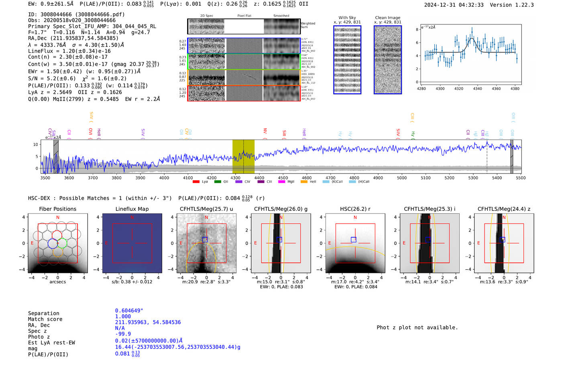Open the Clean Image cutout
This screenshot has height=382, width=562.
coord(388,60)
